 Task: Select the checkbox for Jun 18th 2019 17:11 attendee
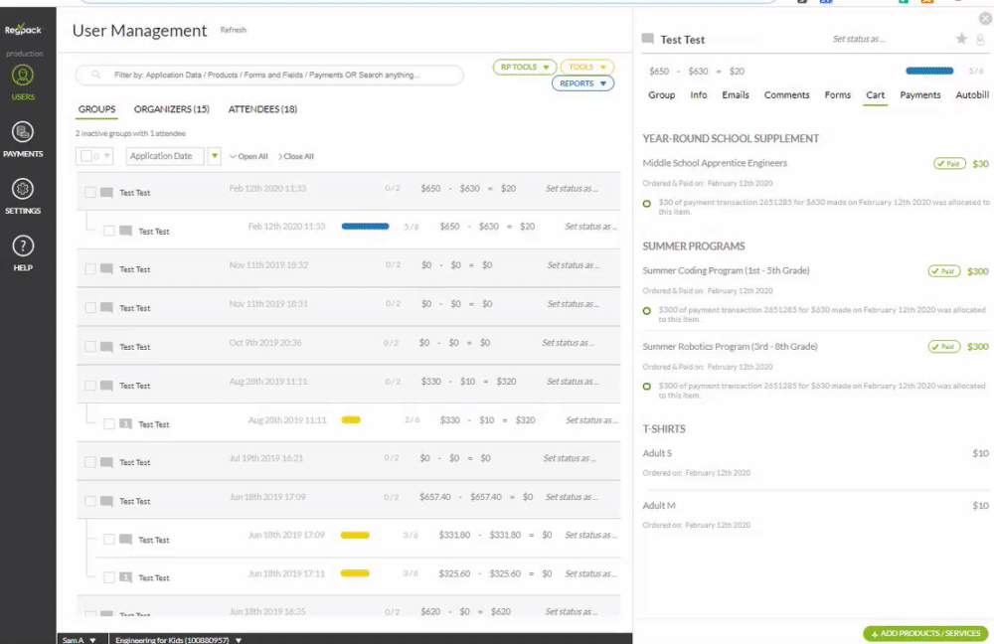[x=109, y=577]
